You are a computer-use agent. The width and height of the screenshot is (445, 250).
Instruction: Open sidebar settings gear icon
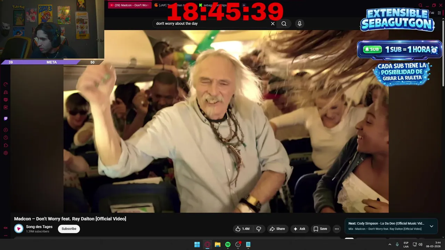[6, 153]
